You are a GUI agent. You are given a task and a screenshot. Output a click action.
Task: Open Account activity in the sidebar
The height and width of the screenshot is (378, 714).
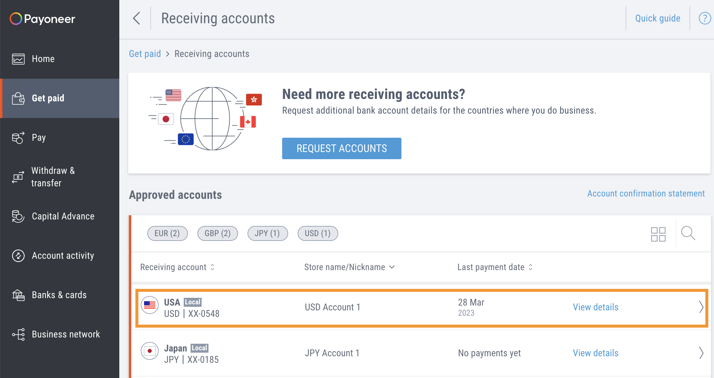(x=63, y=255)
